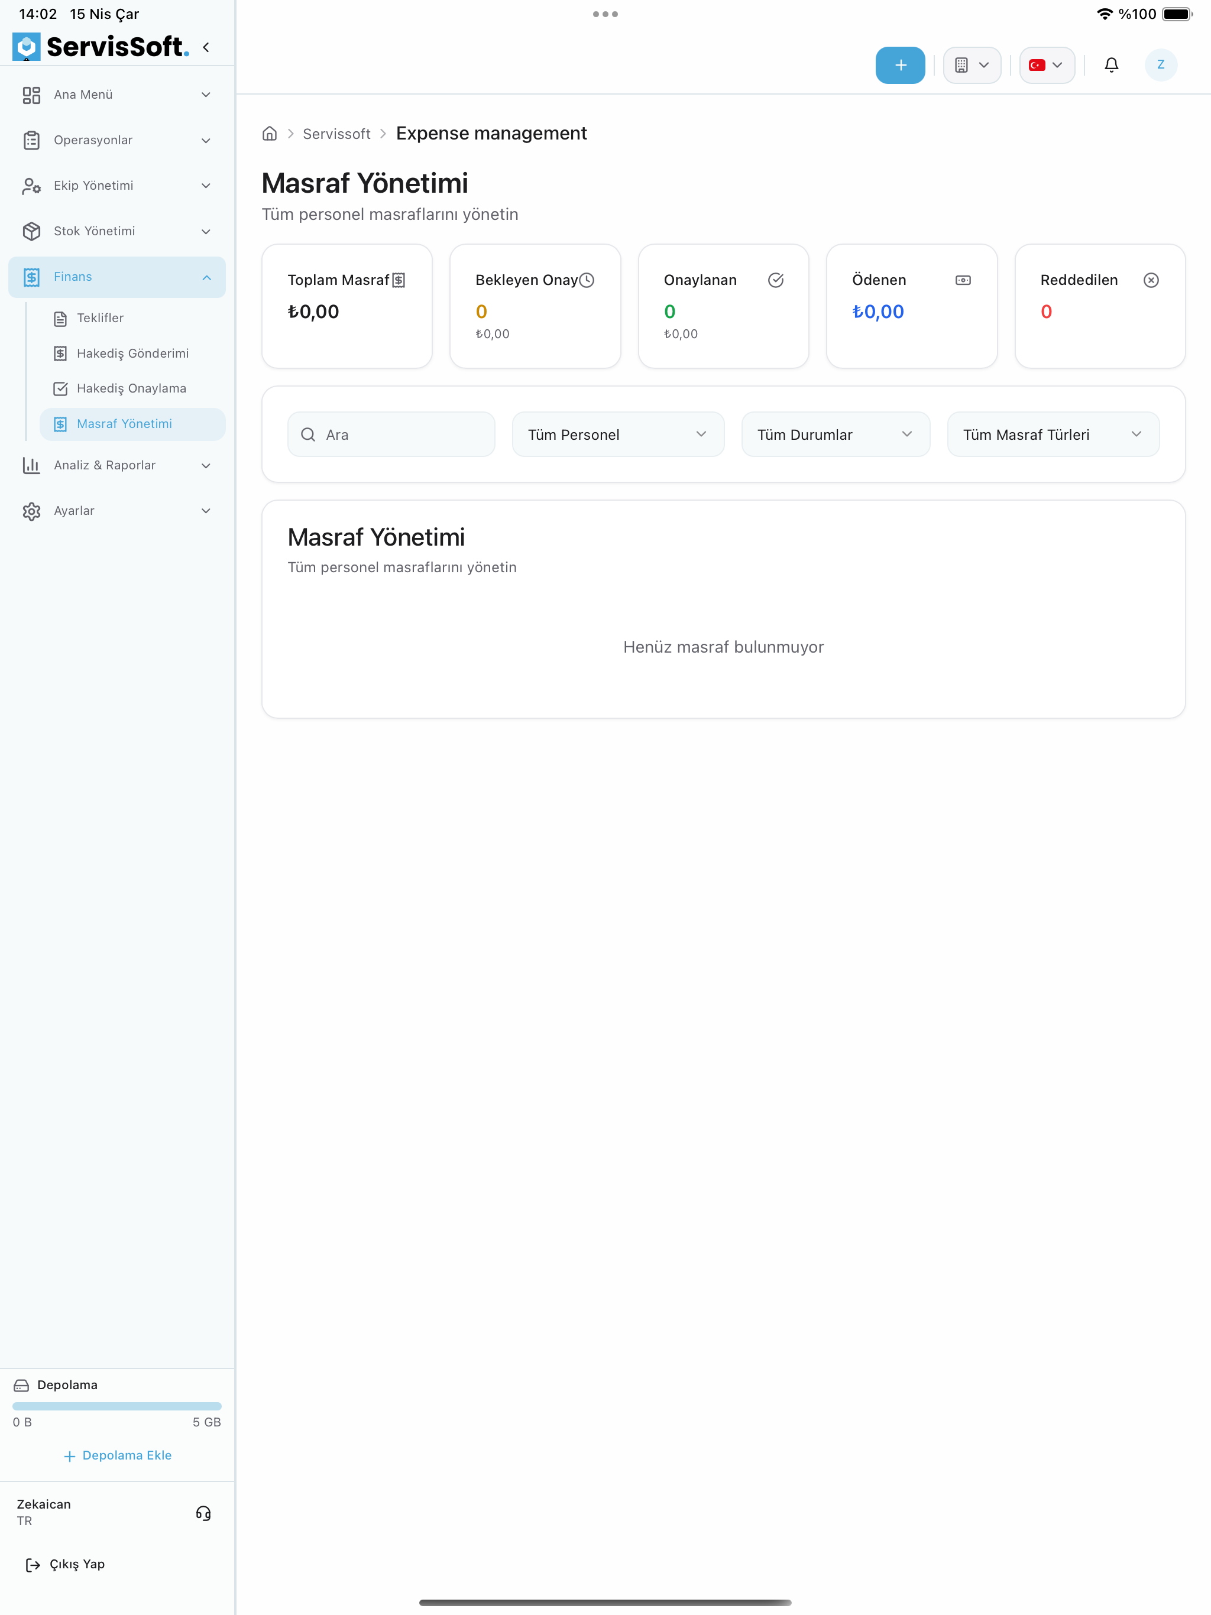
Task: Click the Çıkış Yap logout icon
Action: [33, 1565]
